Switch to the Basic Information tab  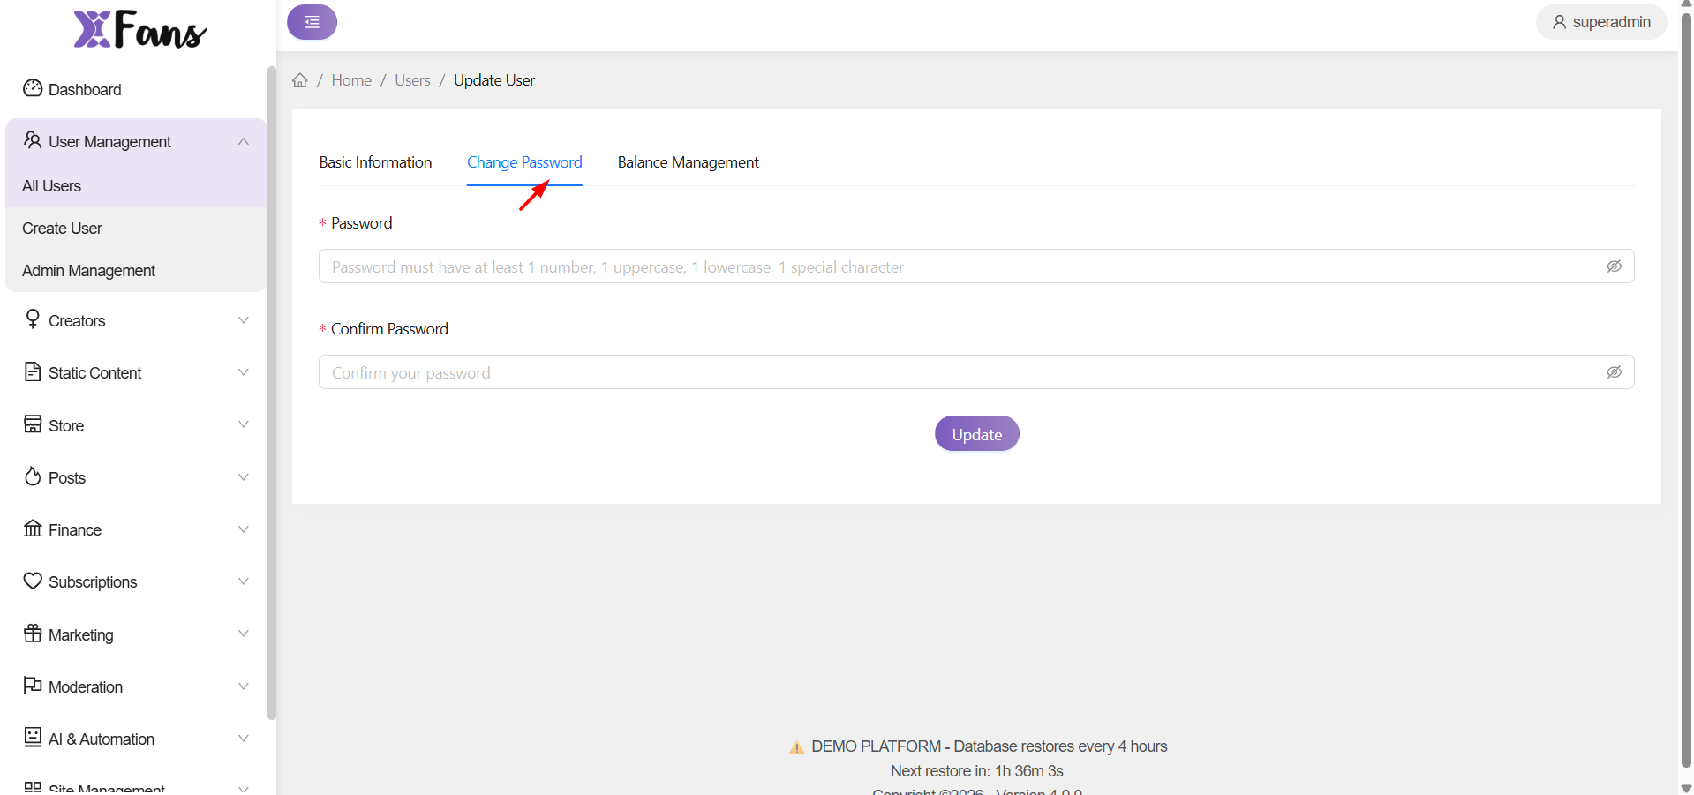375,162
